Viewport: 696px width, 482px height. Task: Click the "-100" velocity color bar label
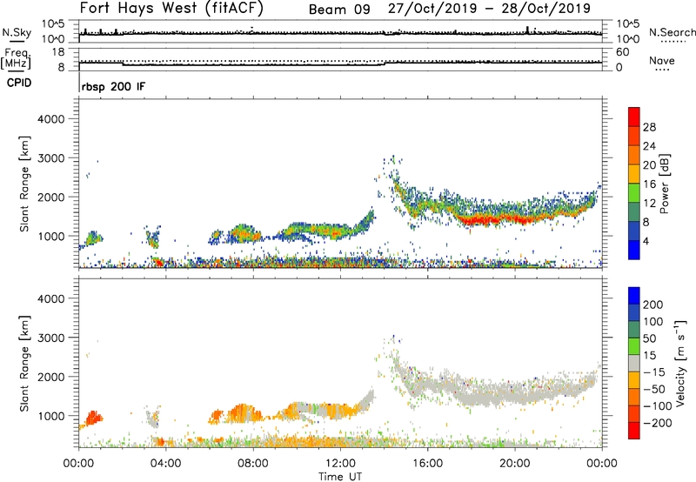point(658,405)
